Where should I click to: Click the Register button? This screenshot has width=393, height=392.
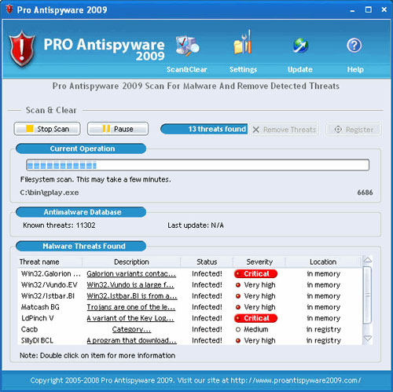tap(354, 130)
